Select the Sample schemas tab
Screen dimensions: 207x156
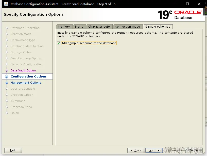pos(158,27)
